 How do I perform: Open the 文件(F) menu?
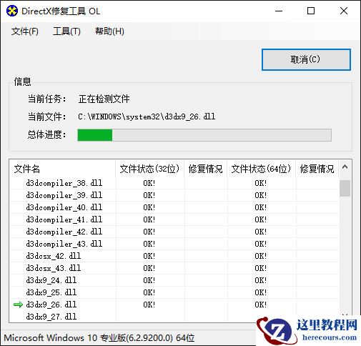(x=25, y=31)
